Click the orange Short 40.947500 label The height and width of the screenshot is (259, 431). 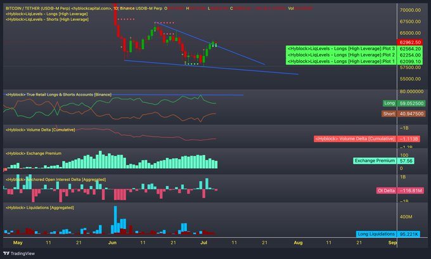pos(404,114)
